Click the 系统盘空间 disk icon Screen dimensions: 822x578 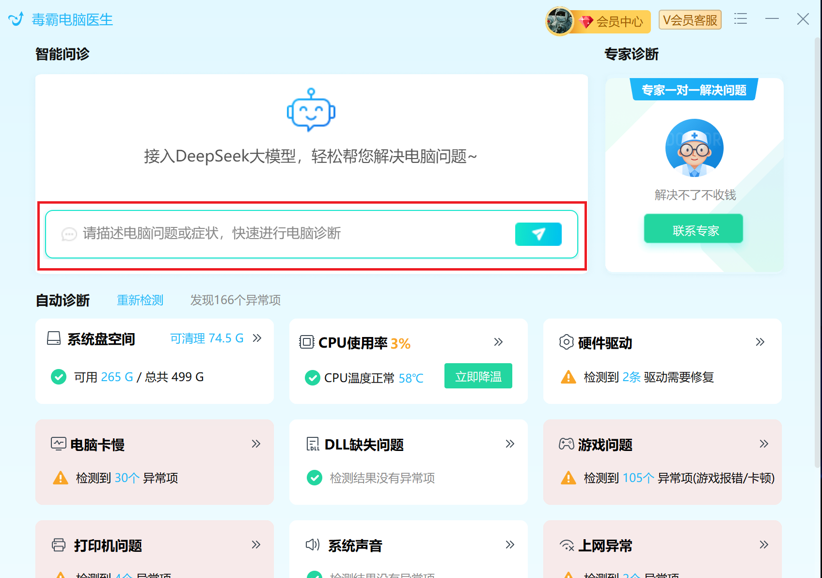[54, 338]
